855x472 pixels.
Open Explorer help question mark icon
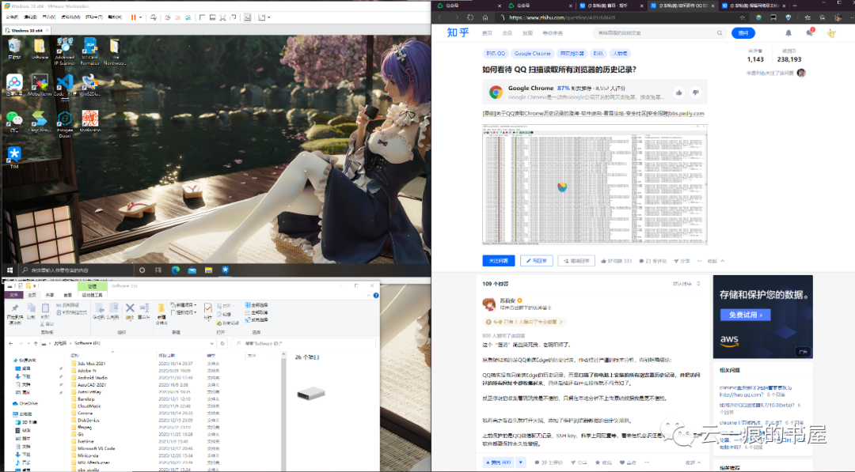tap(376, 295)
